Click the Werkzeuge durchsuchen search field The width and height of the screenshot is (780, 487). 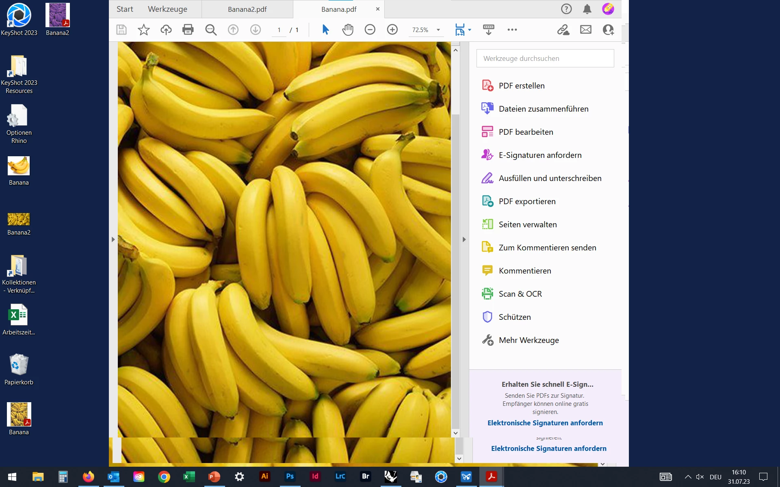pos(545,58)
